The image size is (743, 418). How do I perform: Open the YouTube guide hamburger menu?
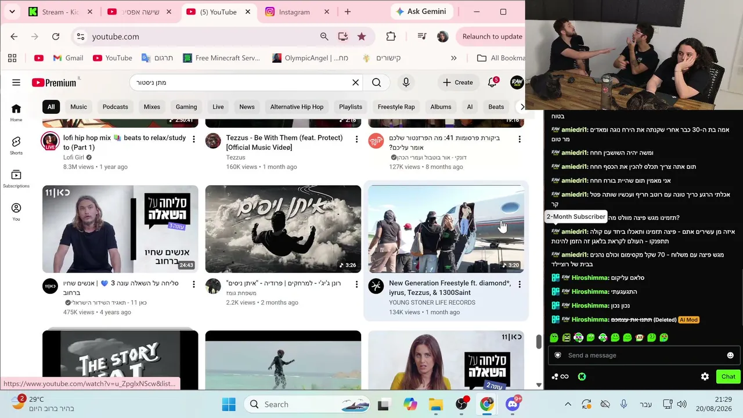pyautogui.click(x=16, y=82)
